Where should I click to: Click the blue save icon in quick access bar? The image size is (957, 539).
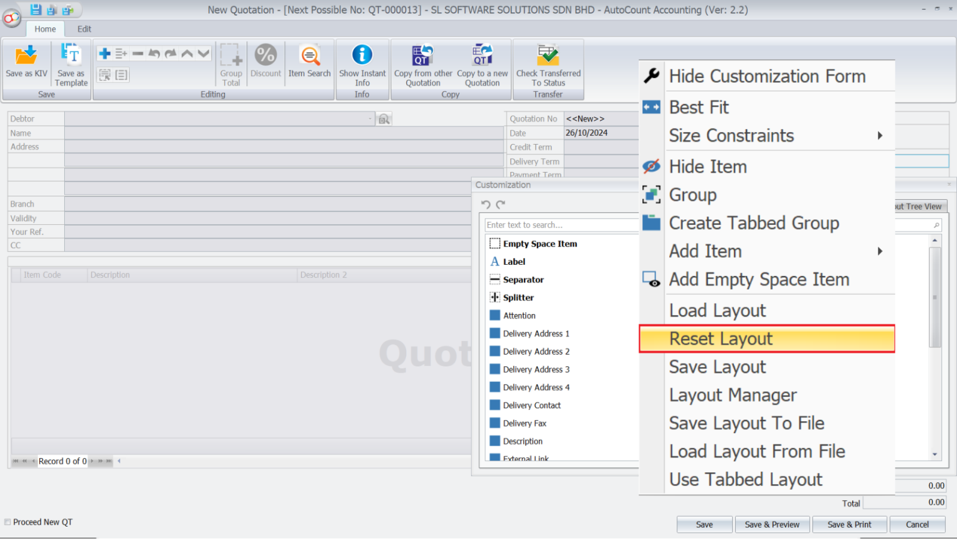36,9
